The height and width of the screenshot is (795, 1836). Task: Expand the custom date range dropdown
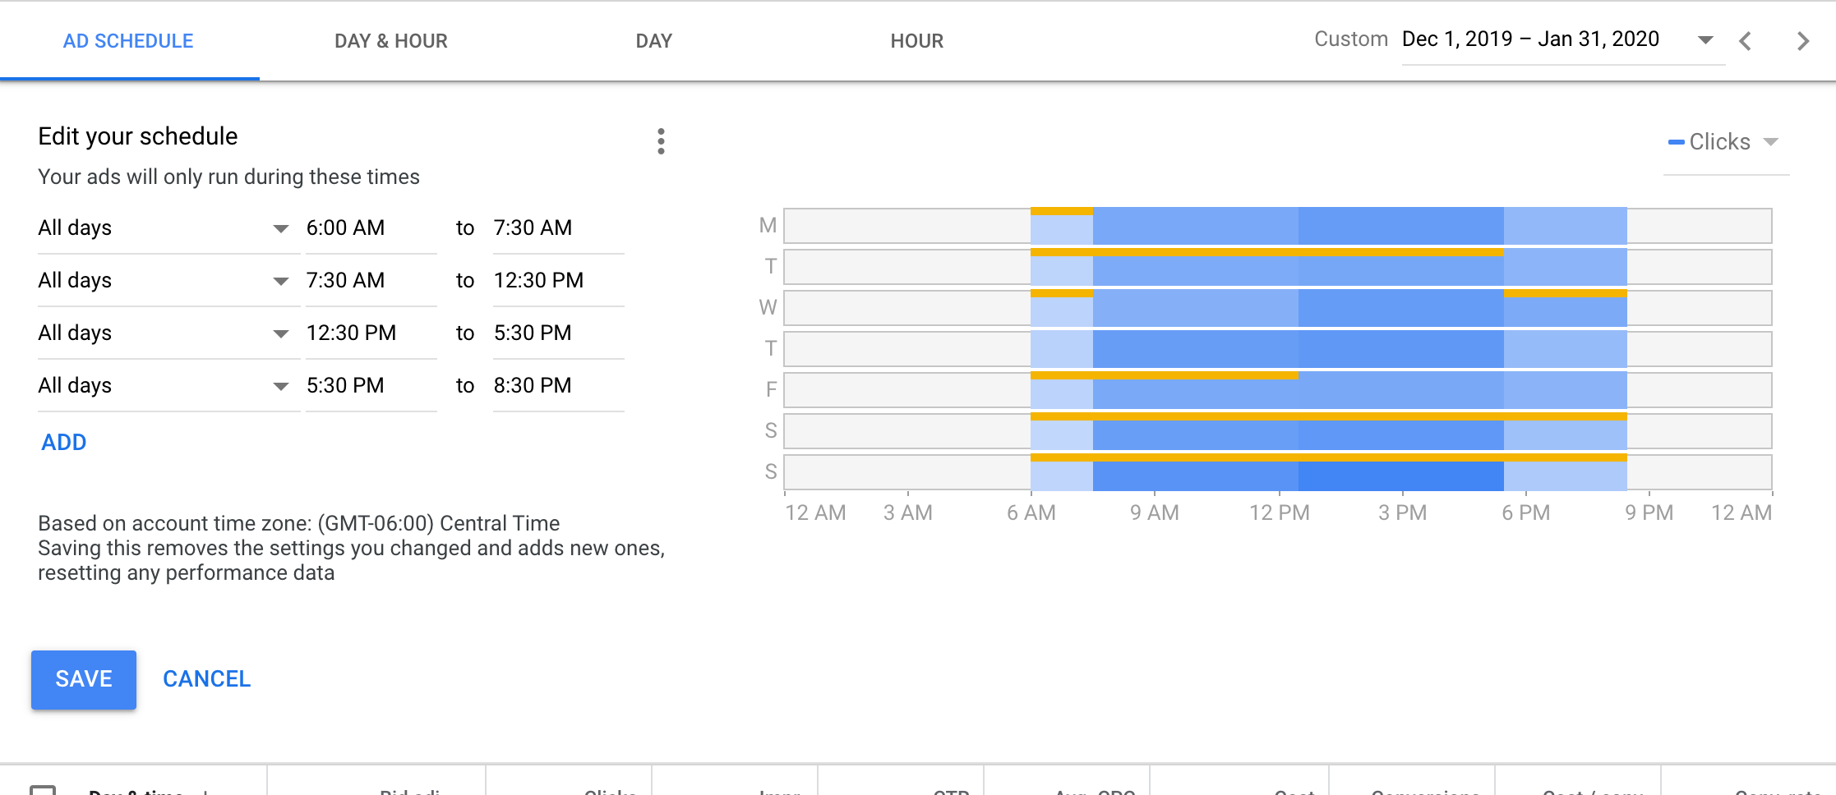pyautogui.click(x=1705, y=39)
